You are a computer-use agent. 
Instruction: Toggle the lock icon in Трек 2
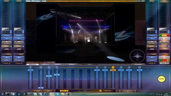point(23,46)
